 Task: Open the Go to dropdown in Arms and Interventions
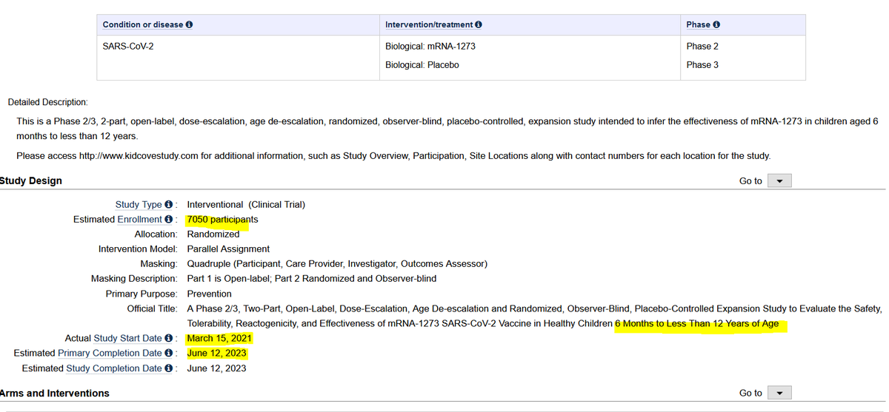(x=780, y=394)
